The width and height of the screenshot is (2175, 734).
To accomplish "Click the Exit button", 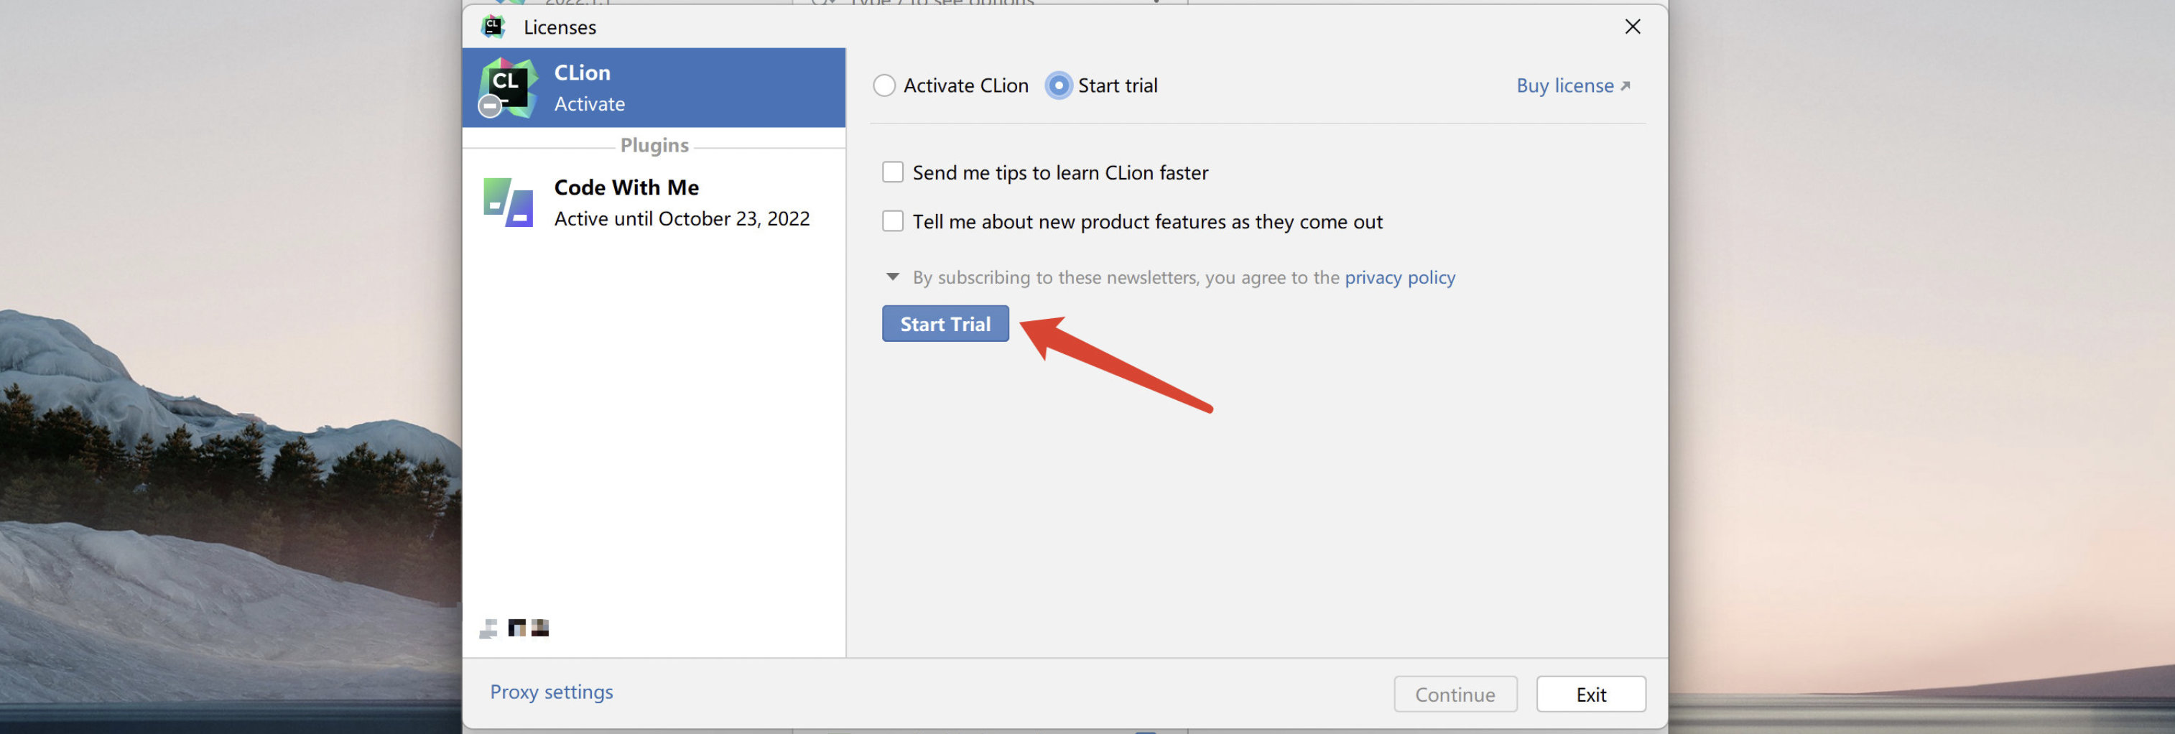I will point(1591,694).
